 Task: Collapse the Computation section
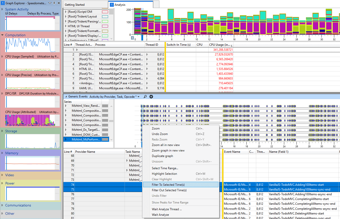[2, 35]
